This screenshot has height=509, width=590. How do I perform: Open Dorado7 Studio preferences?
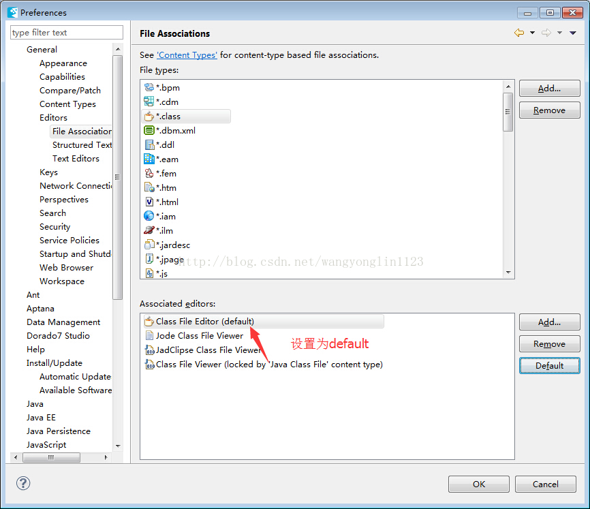coord(58,335)
